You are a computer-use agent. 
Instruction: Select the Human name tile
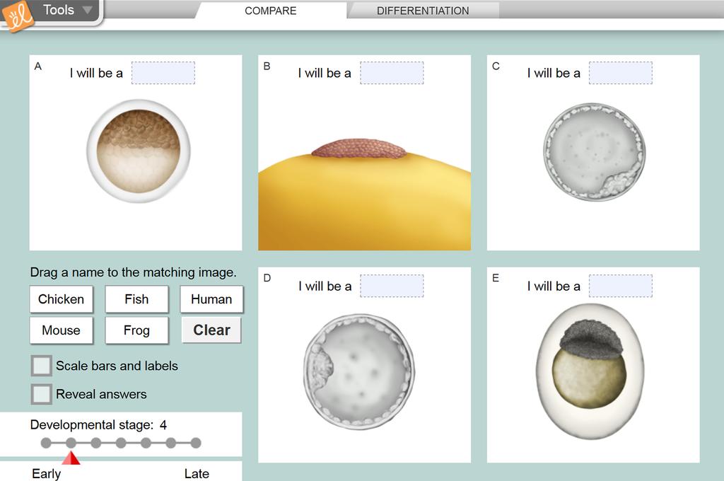(211, 299)
